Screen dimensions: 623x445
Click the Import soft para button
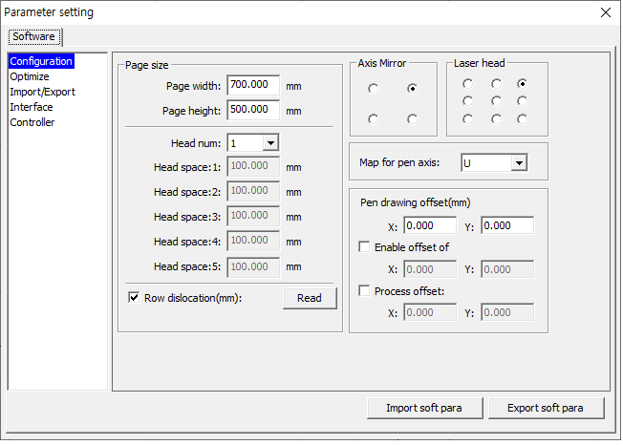(425, 408)
